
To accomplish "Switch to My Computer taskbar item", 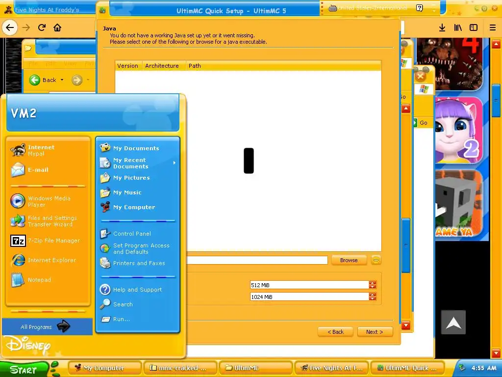I will point(105,368).
